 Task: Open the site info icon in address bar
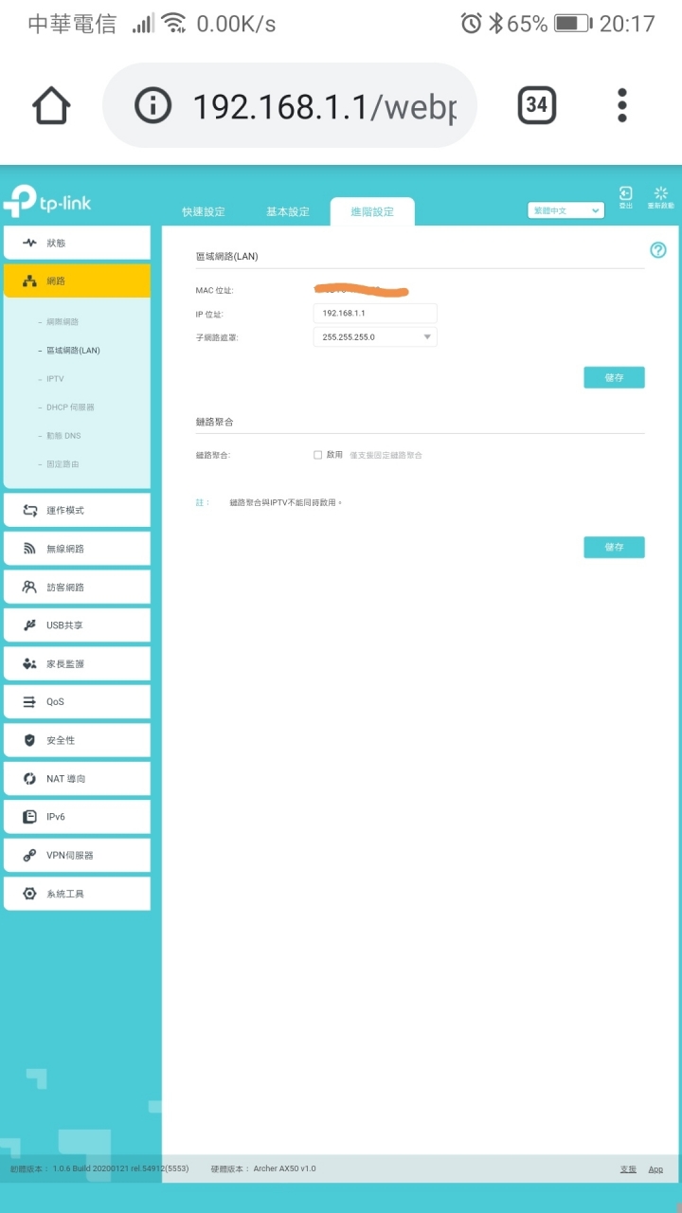pos(153,105)
